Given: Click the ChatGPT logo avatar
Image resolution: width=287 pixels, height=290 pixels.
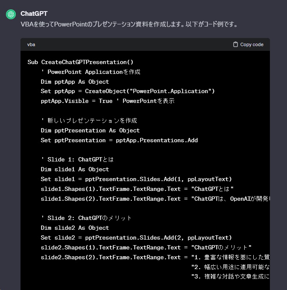Looking at the screenshot, I should coord(11,14).
